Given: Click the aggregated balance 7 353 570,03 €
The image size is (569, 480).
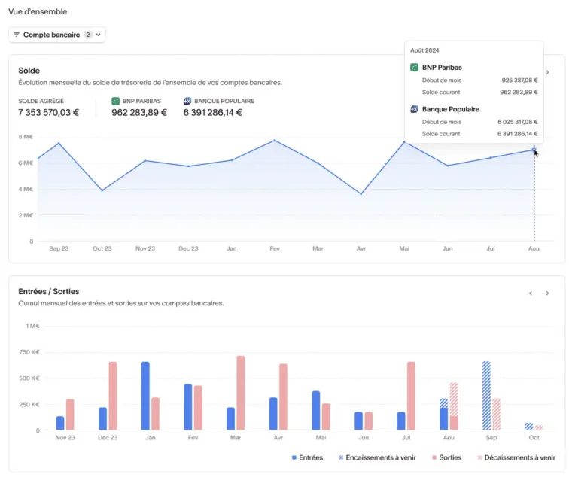Looking at the screenshot, I should point(48,113).
